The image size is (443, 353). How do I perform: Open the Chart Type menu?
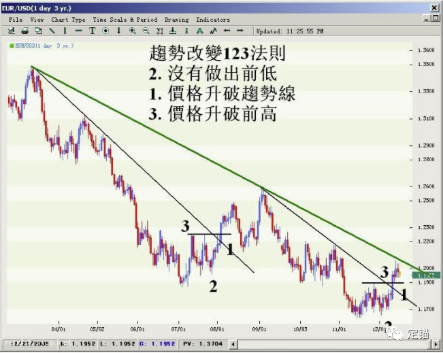click(68, 20)
